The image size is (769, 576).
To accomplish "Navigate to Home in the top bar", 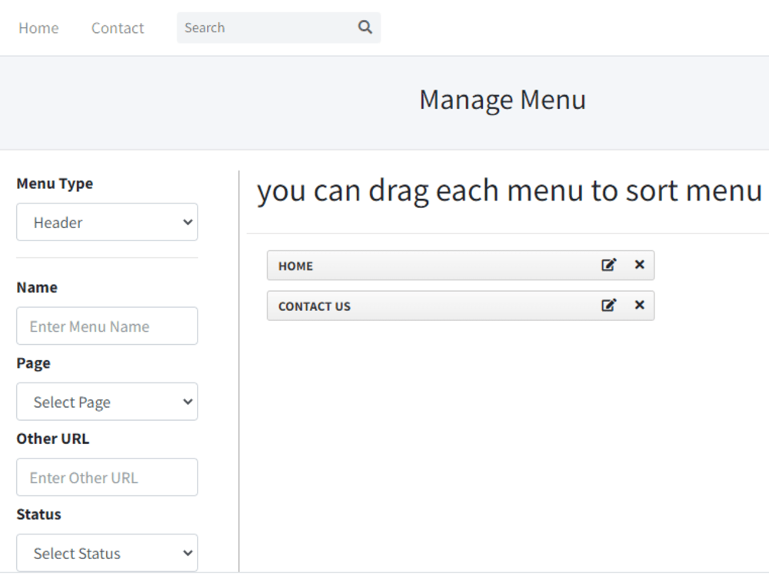I will (38, 28).
